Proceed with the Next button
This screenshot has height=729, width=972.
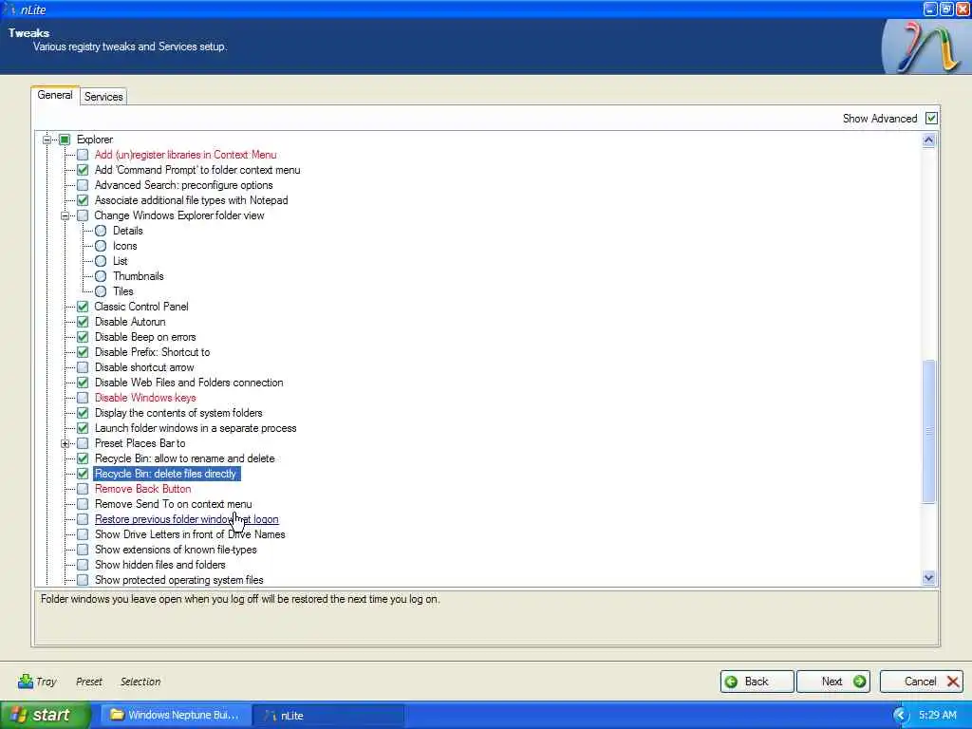pyautogui.click(x=833, y=682)
